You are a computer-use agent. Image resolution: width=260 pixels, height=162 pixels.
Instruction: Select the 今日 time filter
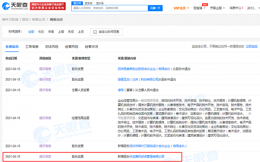point(41,32)
